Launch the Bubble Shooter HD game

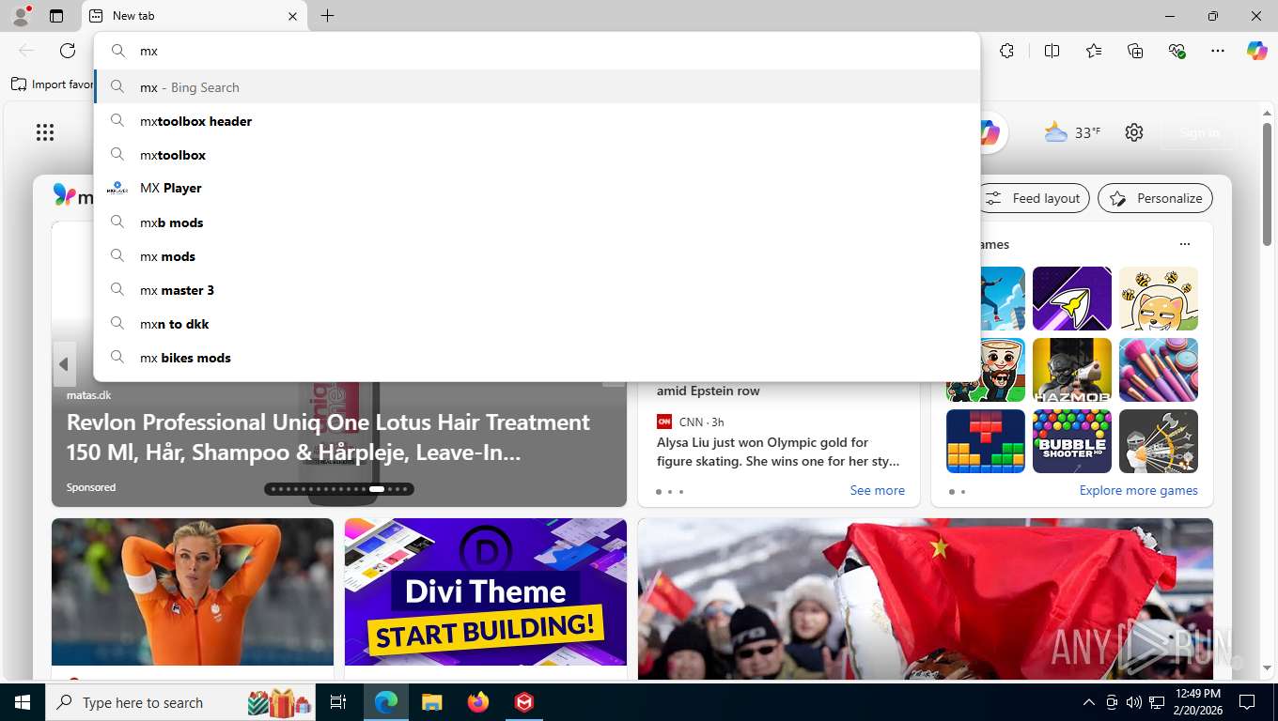[1072, 441]
